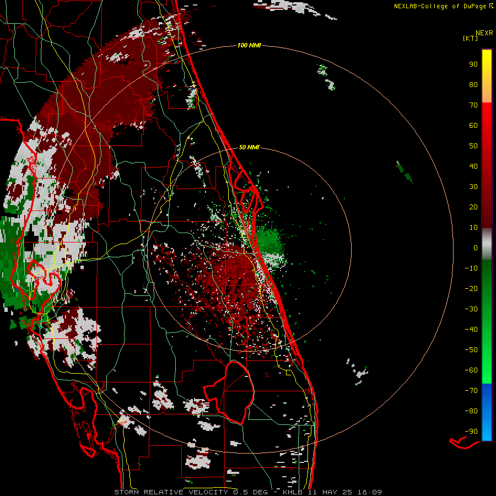Click the 20 value on the velocity scale
The width and height of the screenshot is (496, 496).
pos(473,207)
